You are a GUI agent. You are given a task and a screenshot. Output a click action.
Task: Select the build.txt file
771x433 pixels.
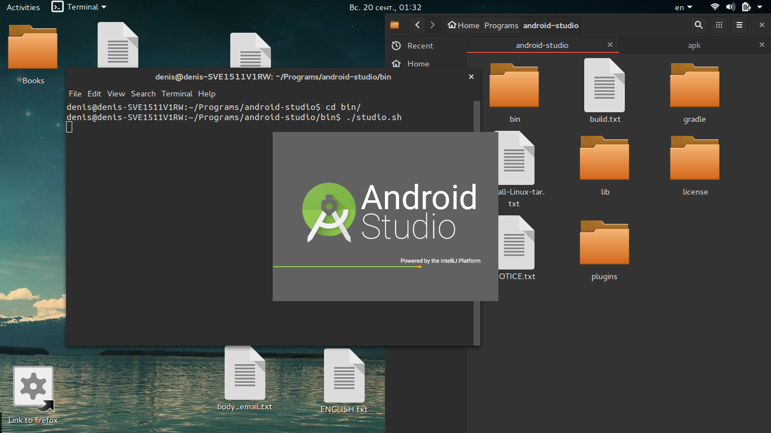click(604, 91)
